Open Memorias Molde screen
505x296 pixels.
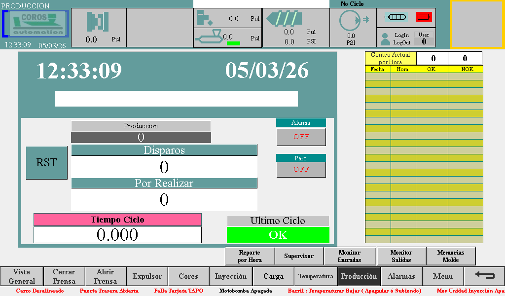451,256
